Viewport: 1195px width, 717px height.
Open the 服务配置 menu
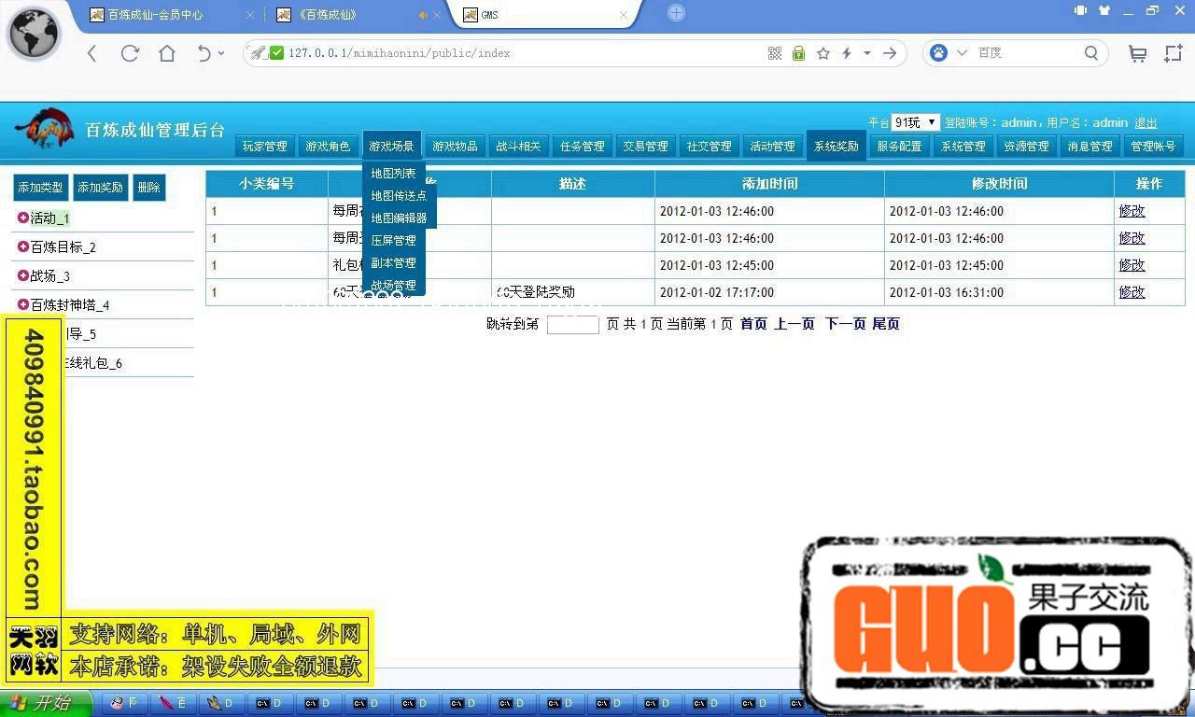click(x=899, y=146)
